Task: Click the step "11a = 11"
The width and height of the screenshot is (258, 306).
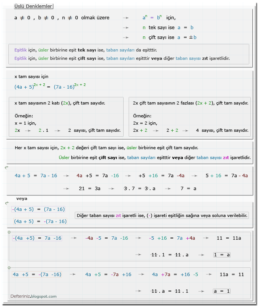Action: tap(232, 275)
